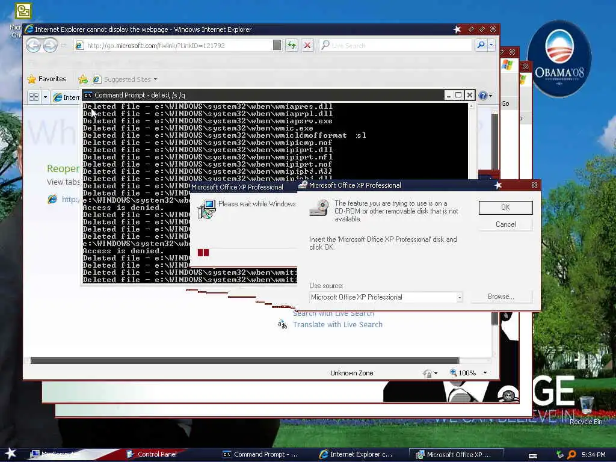Click Cancel in the Office XP dialog
This screenshot has width=616, height=462.
point(505,224)
